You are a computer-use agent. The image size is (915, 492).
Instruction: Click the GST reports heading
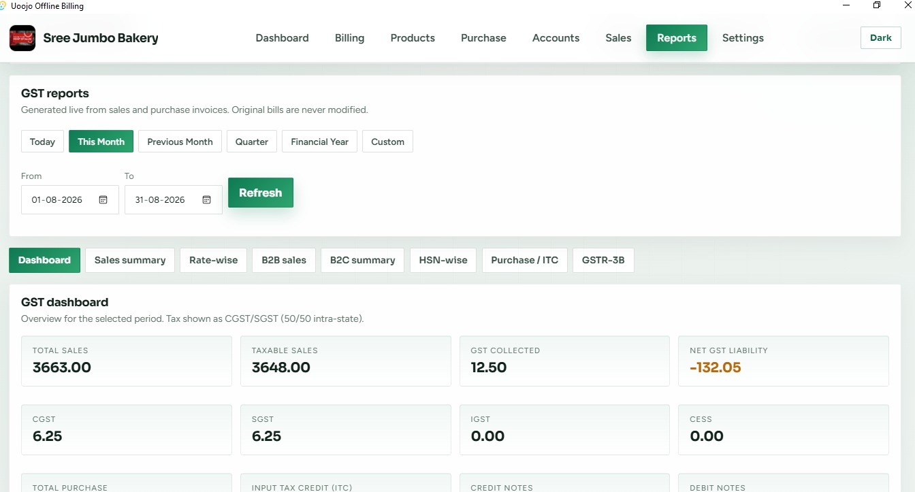55,93
